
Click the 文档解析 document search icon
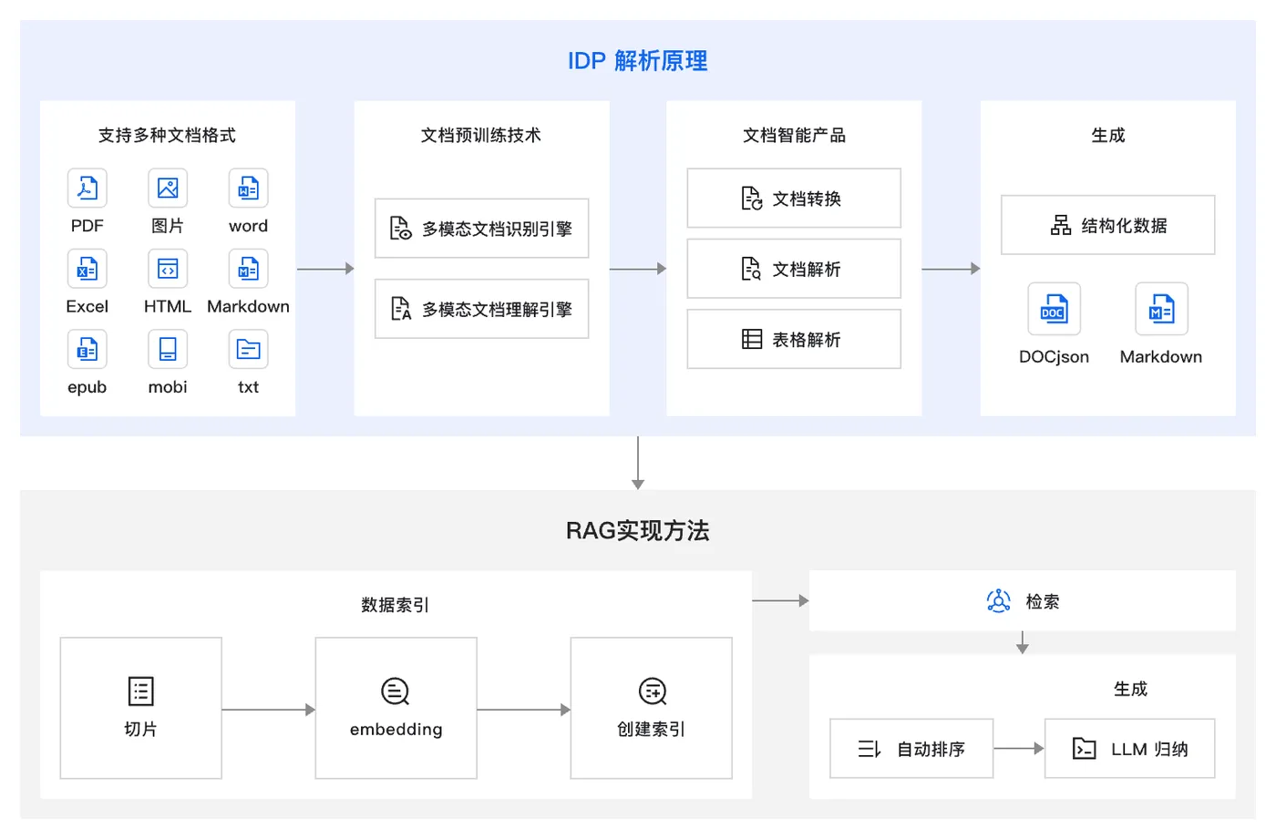point(751,269)
